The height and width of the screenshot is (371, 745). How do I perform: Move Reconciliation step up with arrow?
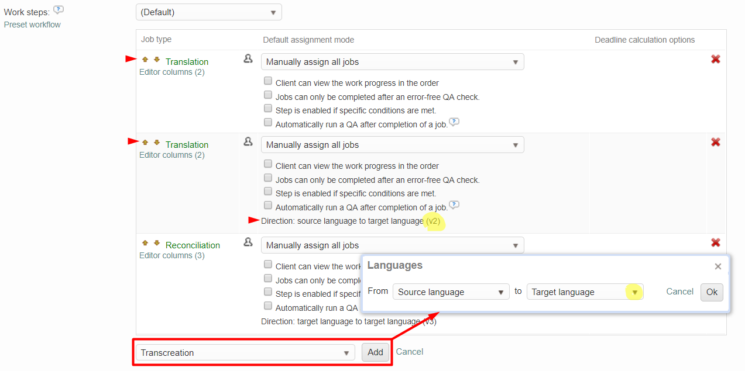pos(145,243)
